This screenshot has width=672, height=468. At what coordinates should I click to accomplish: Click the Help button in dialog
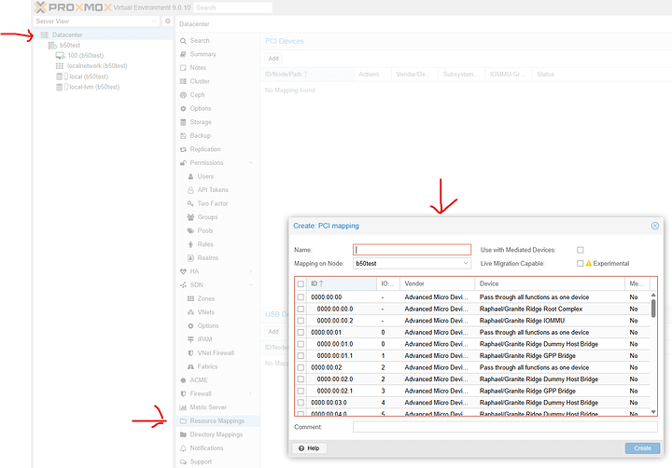click(x=309, y=448)
